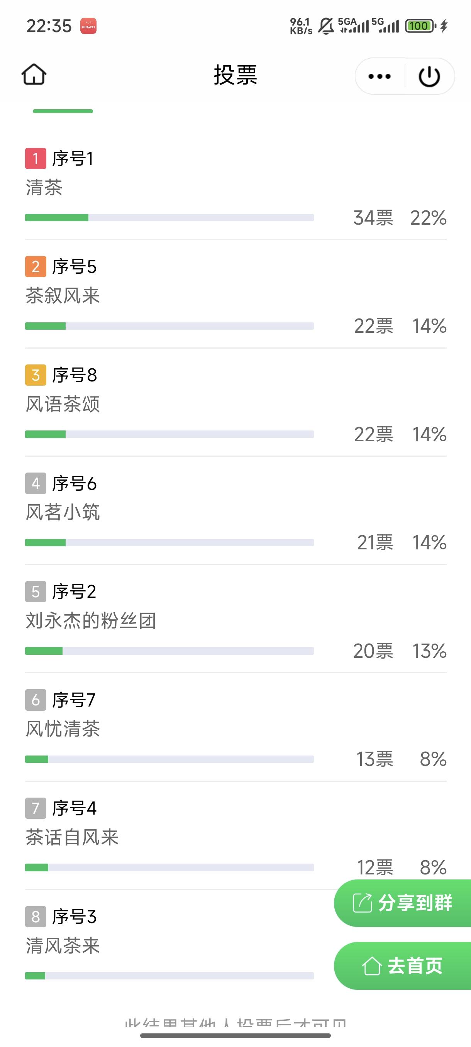Tap the yellow rank 3 badge

(x=36, y=375)
